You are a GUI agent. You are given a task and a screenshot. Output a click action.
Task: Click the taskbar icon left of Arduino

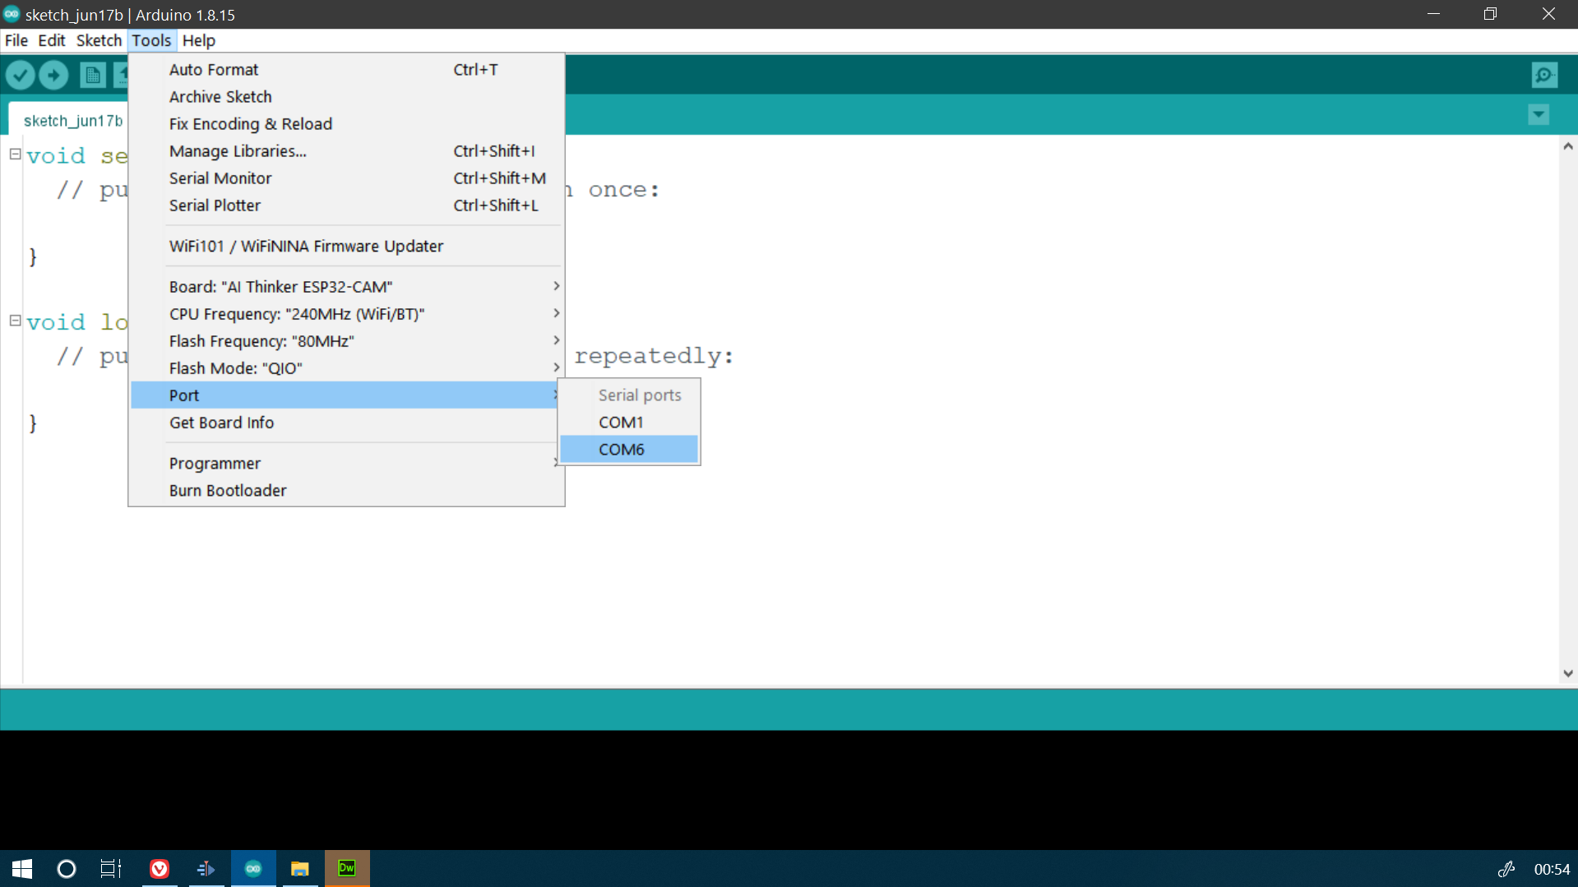coord(206,869)
